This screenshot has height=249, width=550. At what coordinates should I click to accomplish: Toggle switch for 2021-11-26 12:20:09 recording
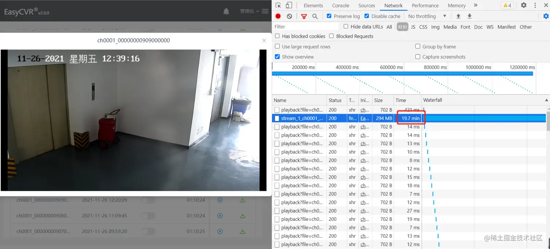click(x=148, y=200)
